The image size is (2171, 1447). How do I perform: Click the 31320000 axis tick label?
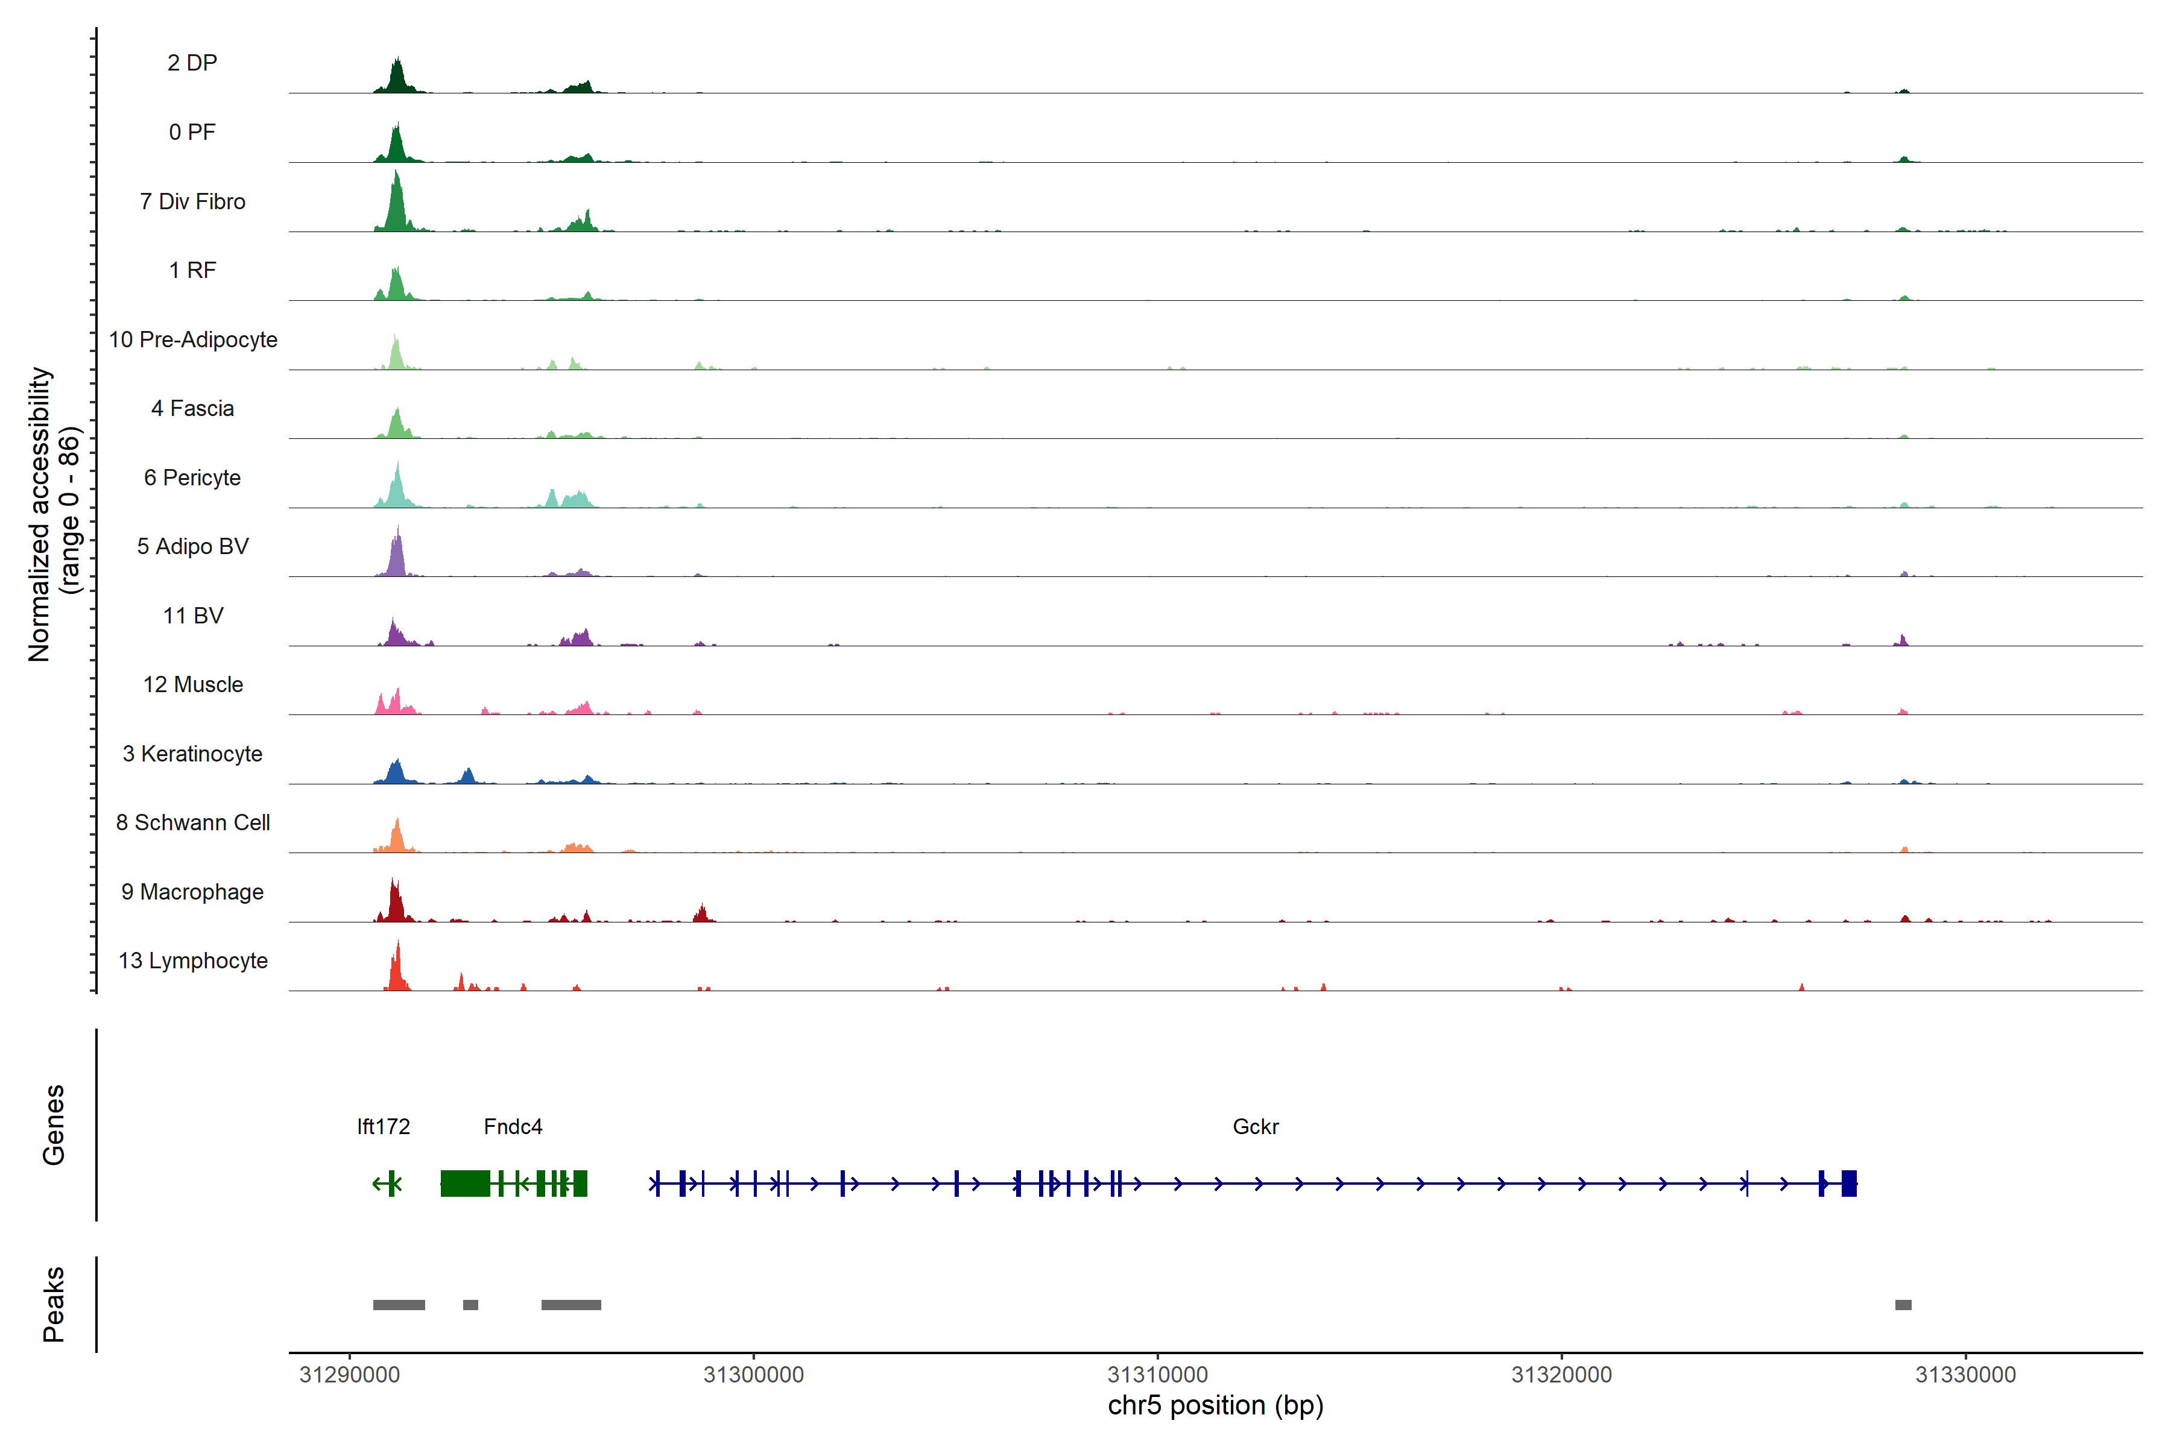(1561, 1374)
